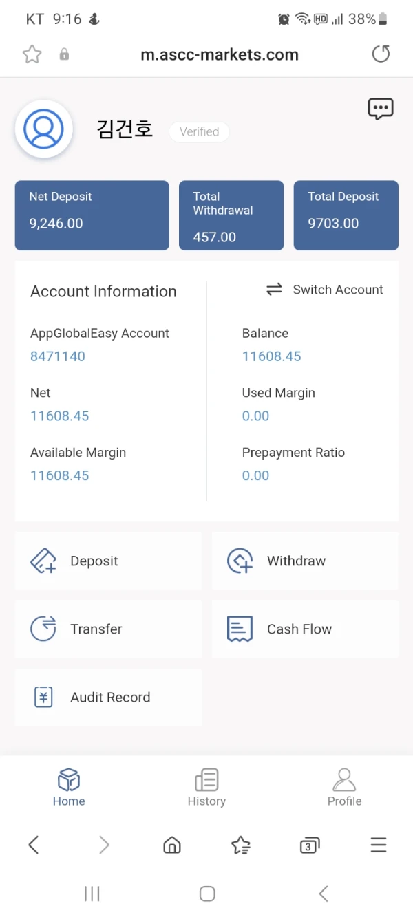Open the Cash Flow receipt icon
The image size is (413, 917).
pyautogui.click(x=240, y=629)
